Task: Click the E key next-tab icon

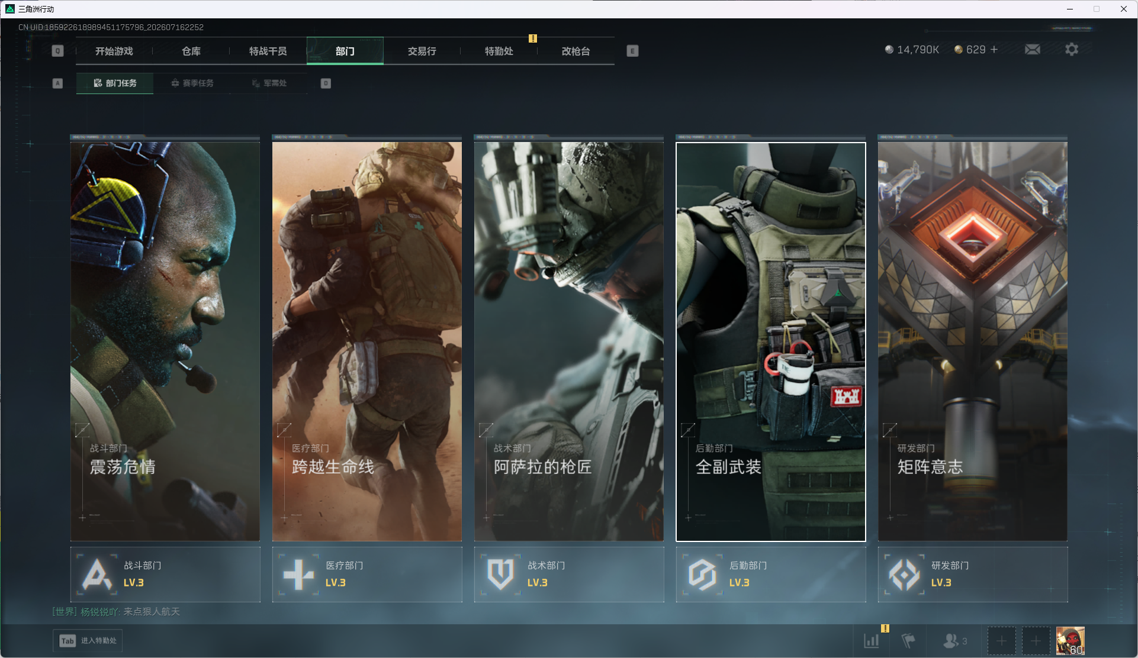Action: 632,51
